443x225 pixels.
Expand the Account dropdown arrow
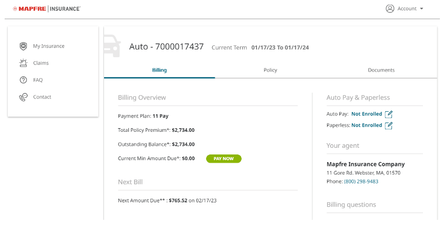(421, 9)
